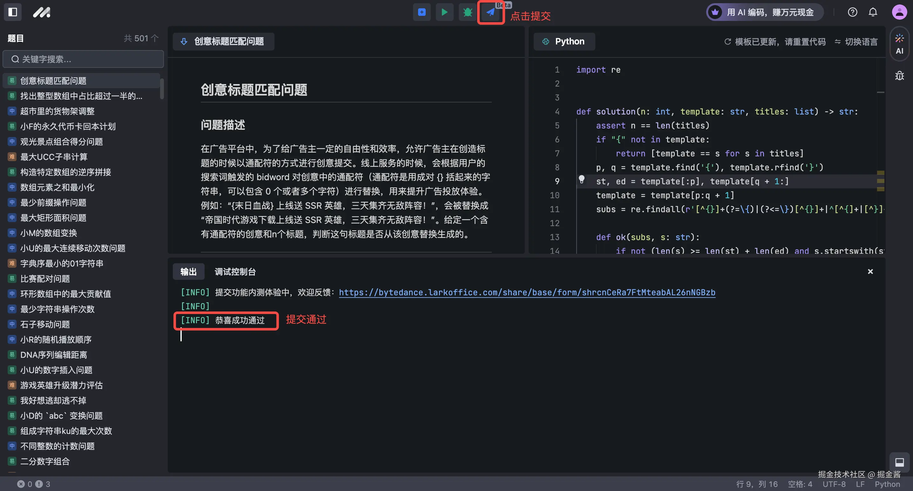Switch to the 调试控制台 tab

(235, 272)
